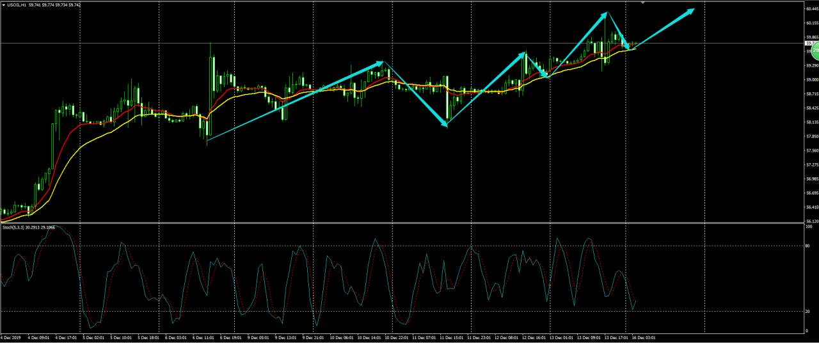The image size is (819, 343).
Task: Click the 60.445 price scale value
Action: (x=813, y=8)
